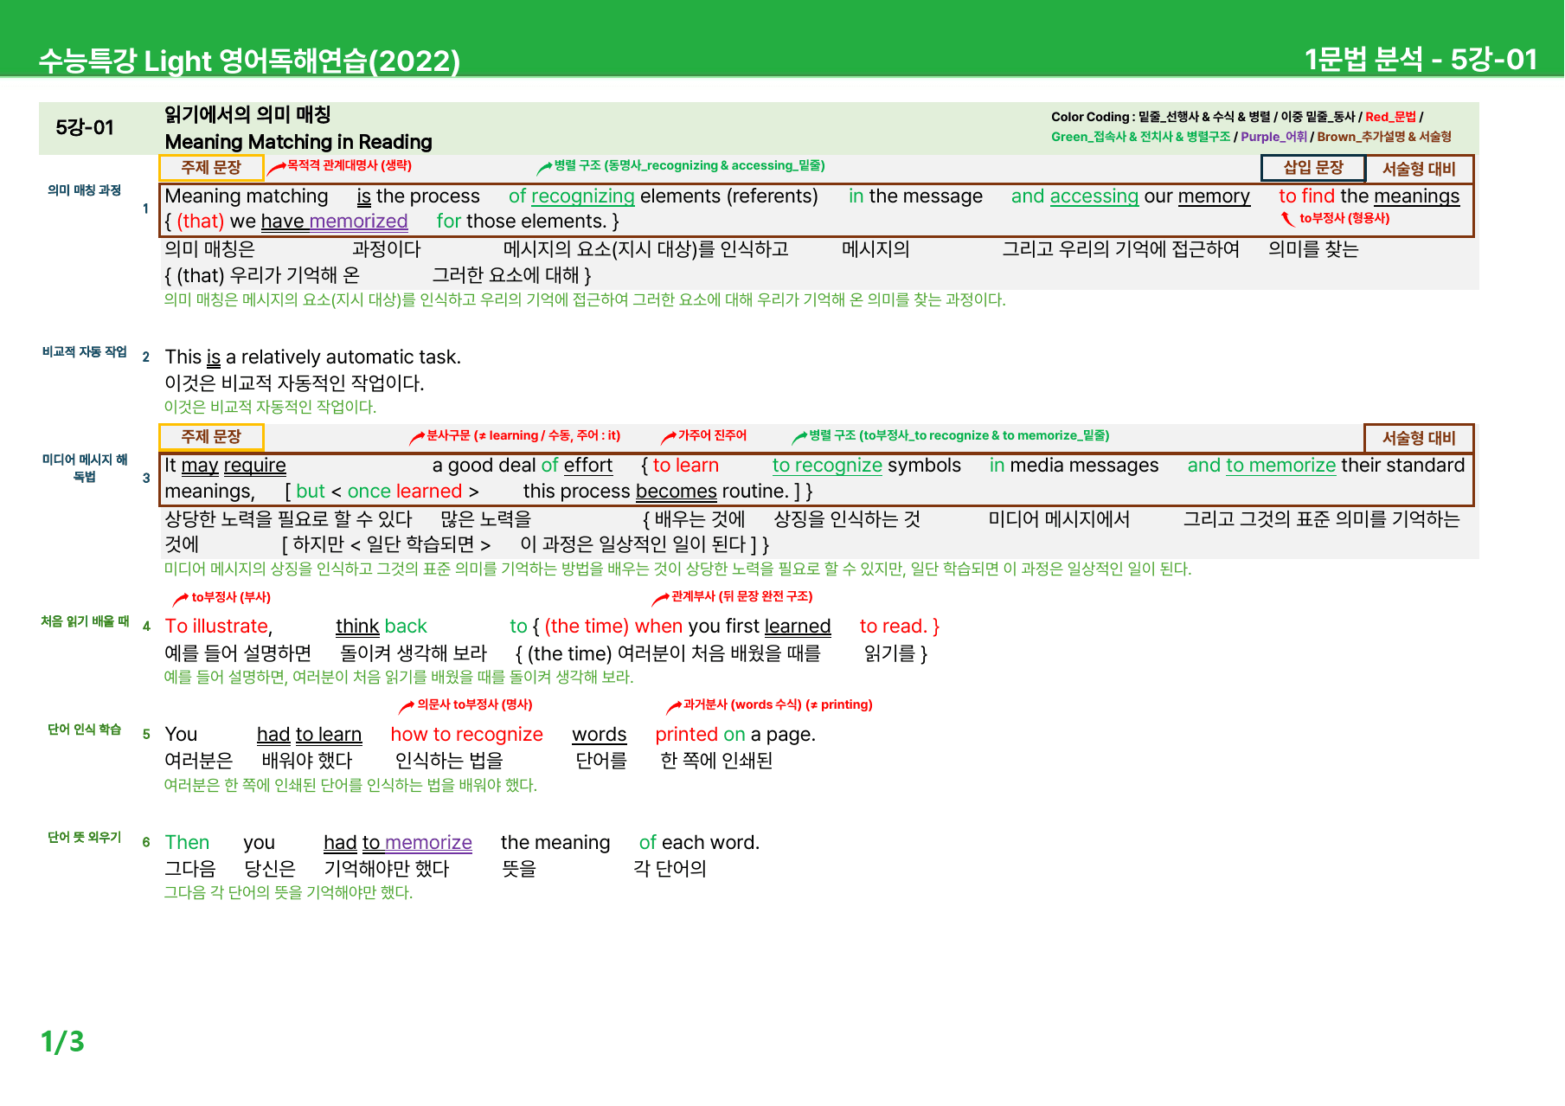This screenshot has height=1106, width=1565.
Task: Click the sidebar label '단어 인식 학습'
Action: 84,730
